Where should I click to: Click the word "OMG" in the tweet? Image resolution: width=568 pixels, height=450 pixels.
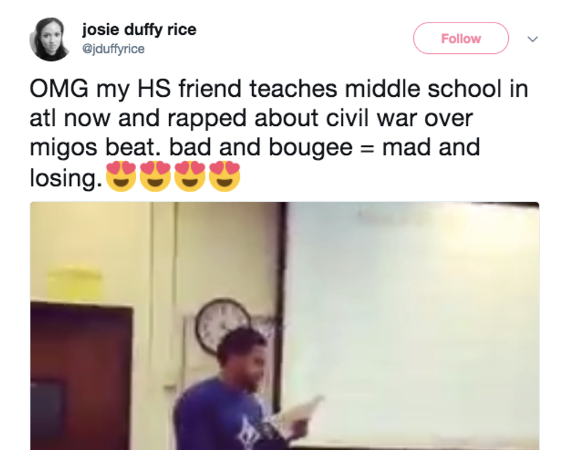(59, 88)
